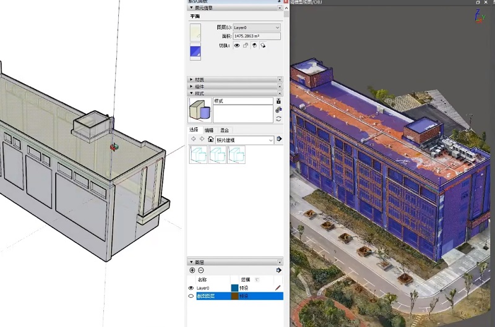The width and height of the screenshot is (495, 327).
Task: Click the 名称 column header in layers
Action: (x=202, y=279)
